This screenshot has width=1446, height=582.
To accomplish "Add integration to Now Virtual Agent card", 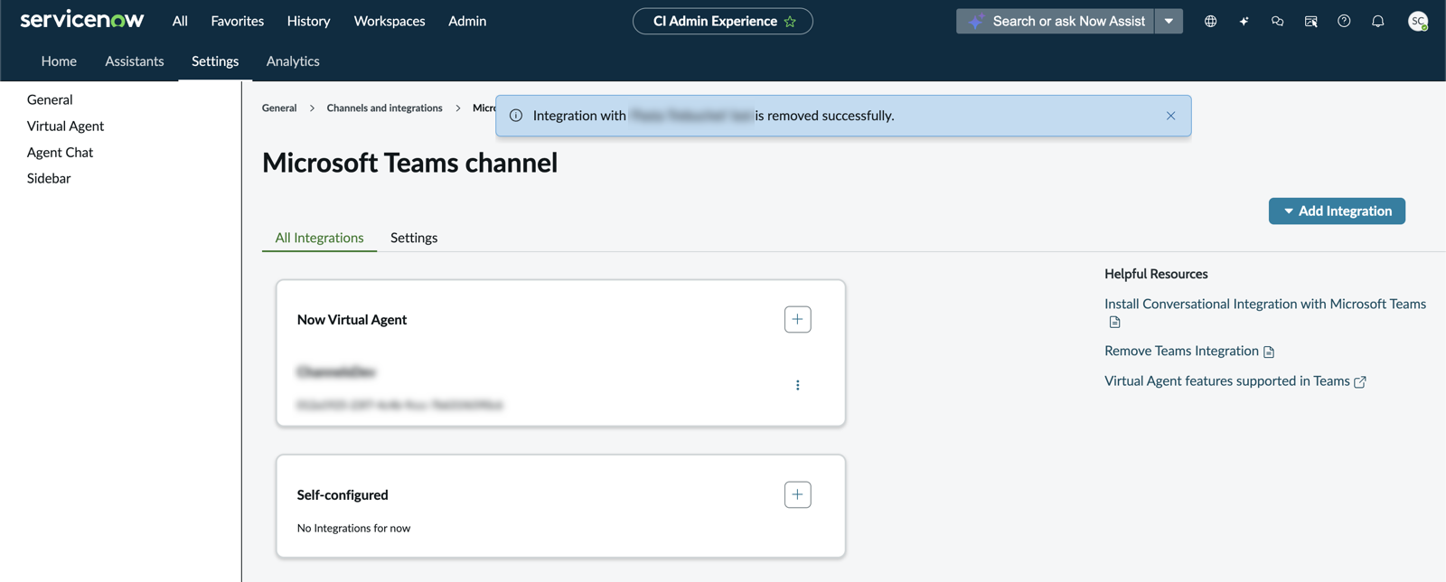I will coord(797,319).
